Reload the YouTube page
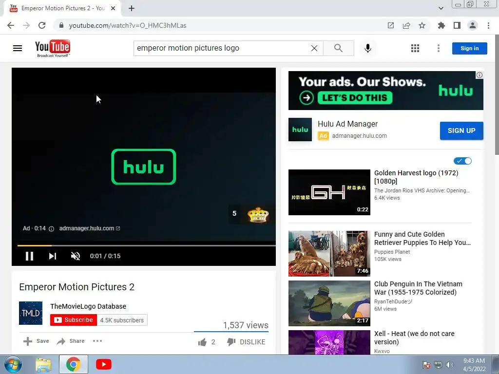The image size is (499, 374). tap(42, 25)
